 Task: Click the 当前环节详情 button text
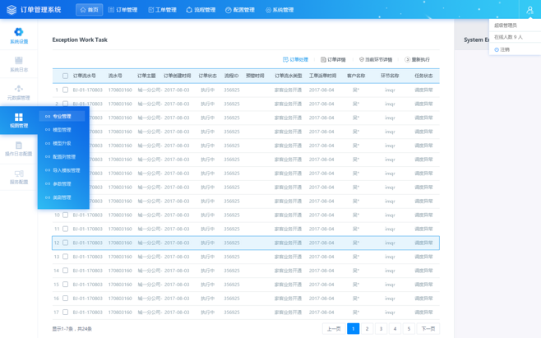[379, 59]
